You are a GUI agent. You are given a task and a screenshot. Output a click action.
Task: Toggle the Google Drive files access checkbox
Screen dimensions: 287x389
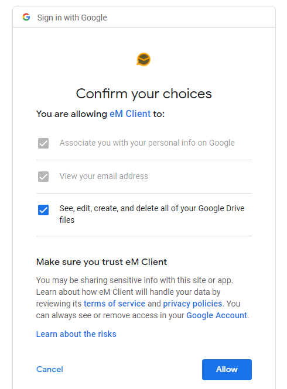coord(43,210)
